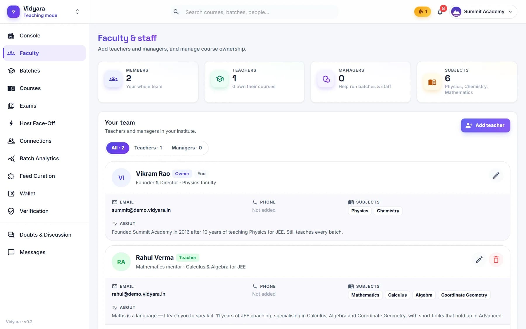Click the Coordinate Geometry subject chip
The image size is (526, 329).
click(464, 295)
